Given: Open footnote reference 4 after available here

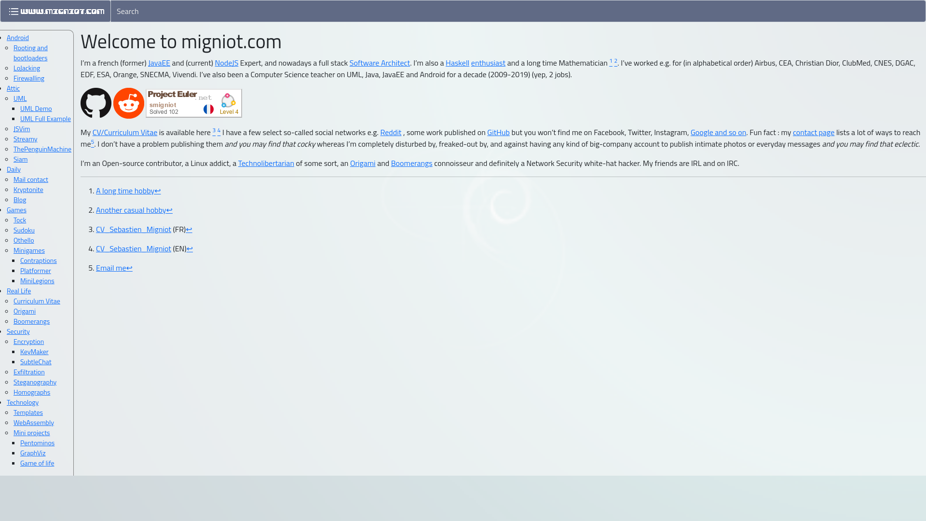Looking at the screenshot, I should [x=219, y=131].
